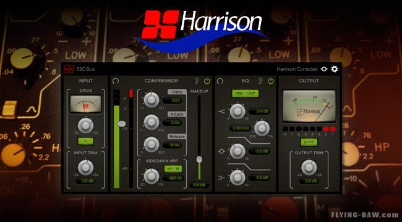Click the 32C Bus plugin title
Screen dimensions: 402x222
85,69
